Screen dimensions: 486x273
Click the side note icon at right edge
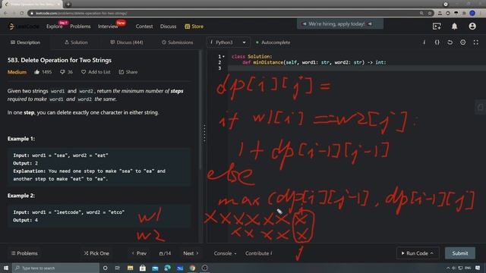481,108
